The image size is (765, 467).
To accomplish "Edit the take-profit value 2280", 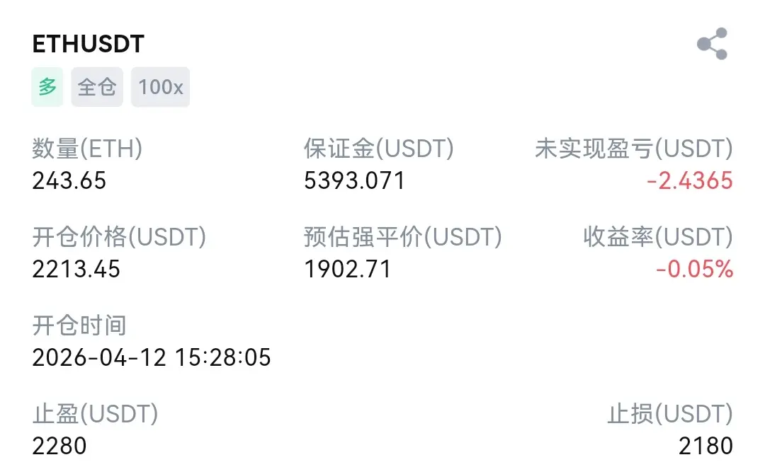I will tap(59, 446).
